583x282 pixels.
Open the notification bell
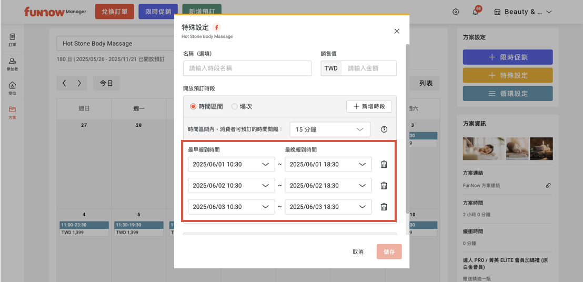(475, 12)
